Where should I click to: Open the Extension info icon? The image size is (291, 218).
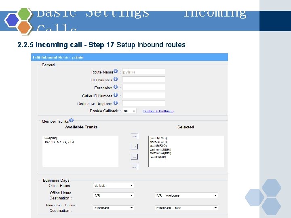click(116, 87)
